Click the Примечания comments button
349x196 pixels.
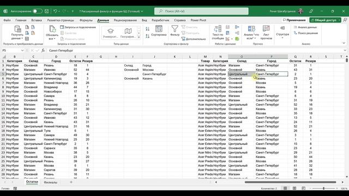tap(294, 20)
